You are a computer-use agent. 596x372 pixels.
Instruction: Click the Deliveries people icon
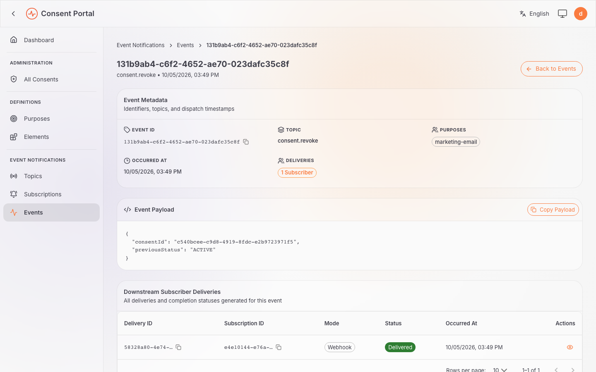click(x=281, y=160)
